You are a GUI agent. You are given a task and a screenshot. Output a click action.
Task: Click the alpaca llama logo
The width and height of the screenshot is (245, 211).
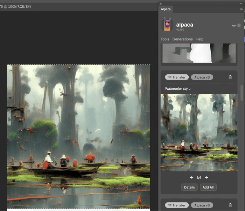click(x=167, y=25)
